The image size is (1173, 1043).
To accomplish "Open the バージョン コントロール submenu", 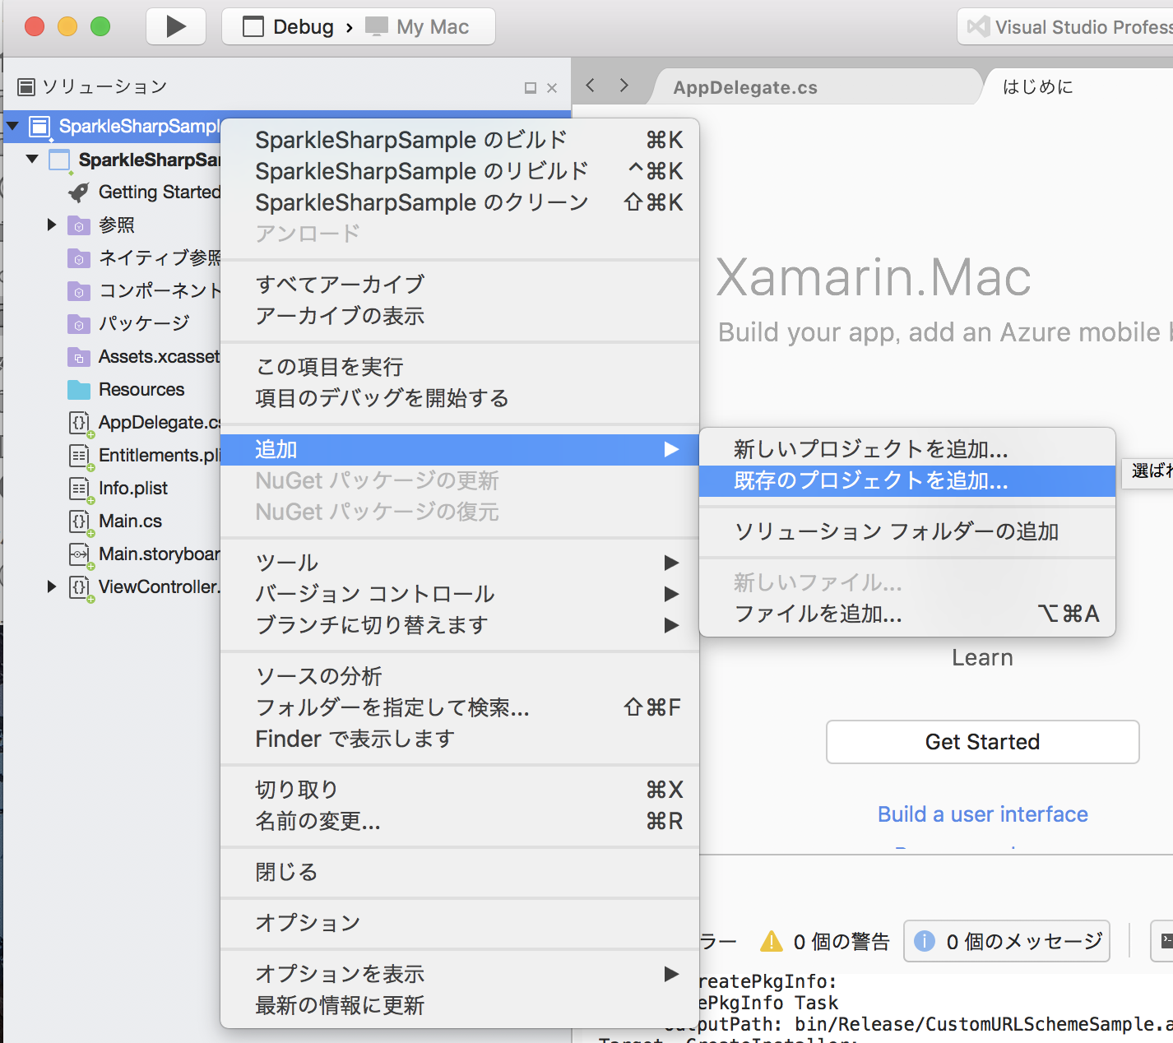I will click(460, 594).
